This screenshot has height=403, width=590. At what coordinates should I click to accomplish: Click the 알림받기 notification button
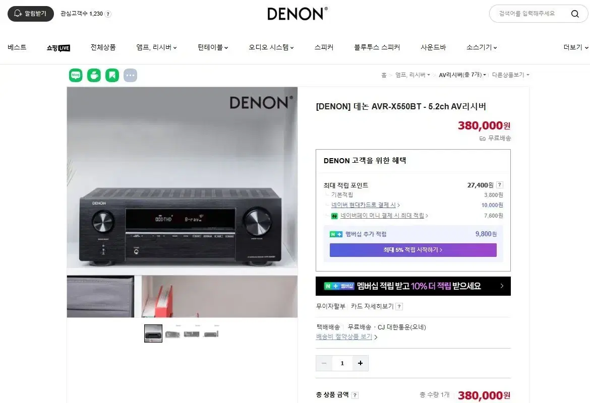click(31, 14)
